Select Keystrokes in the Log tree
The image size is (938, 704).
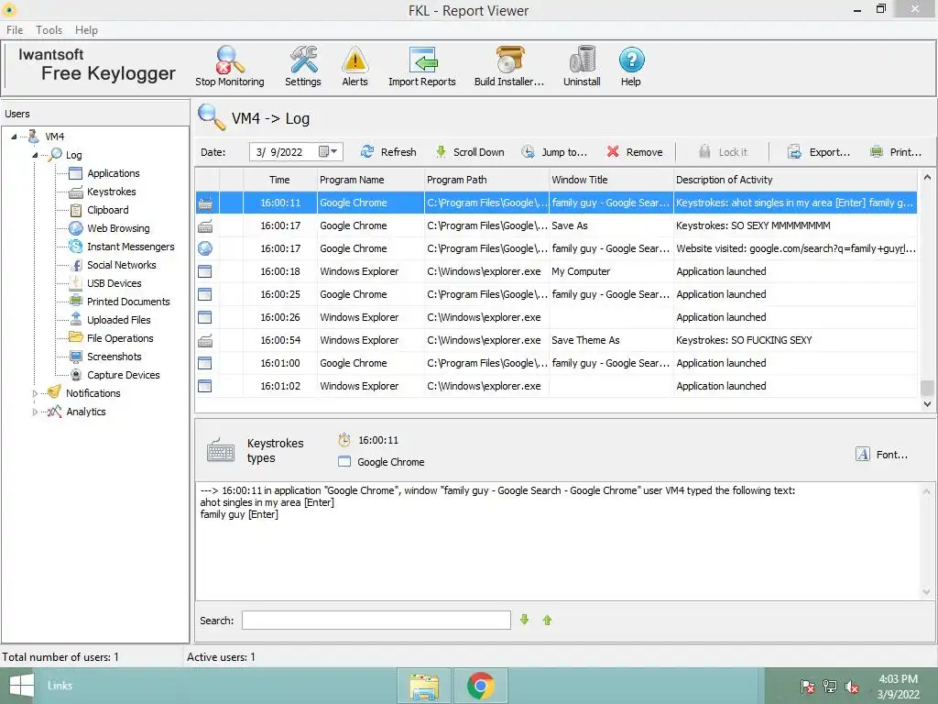click(x=111, y=192)
